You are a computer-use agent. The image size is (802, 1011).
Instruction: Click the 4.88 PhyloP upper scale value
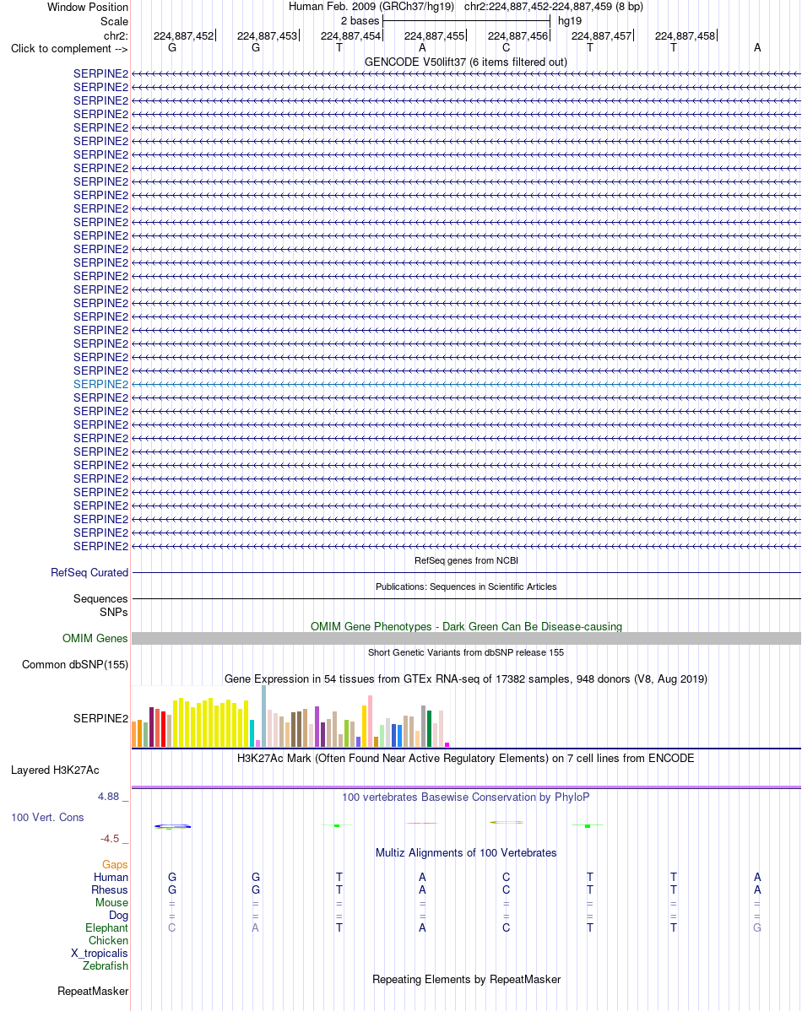coord(108,797)
